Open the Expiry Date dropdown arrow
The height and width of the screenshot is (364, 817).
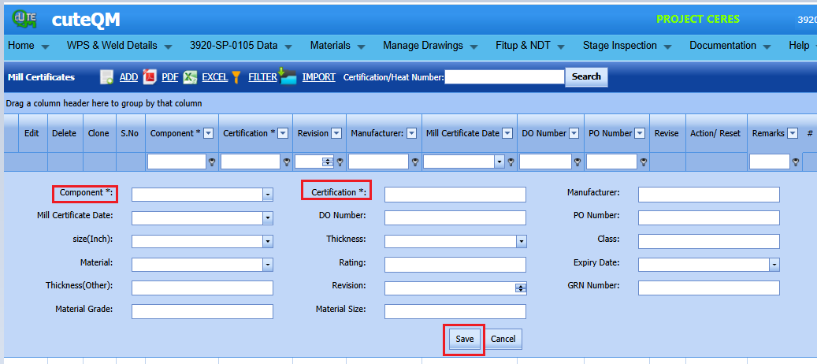click(x=774, y=265)
